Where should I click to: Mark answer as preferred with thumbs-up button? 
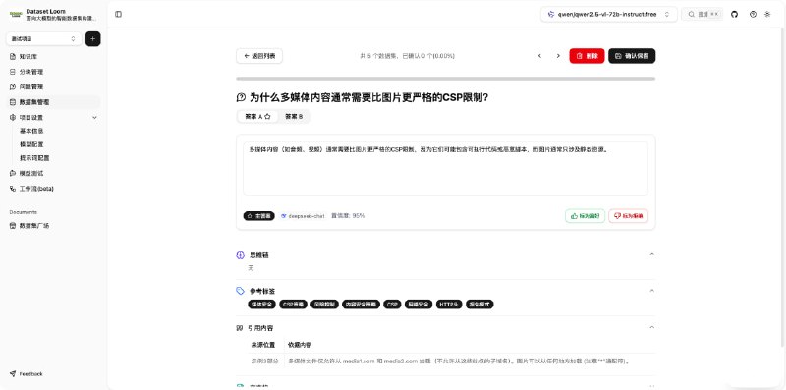[585, 216]
